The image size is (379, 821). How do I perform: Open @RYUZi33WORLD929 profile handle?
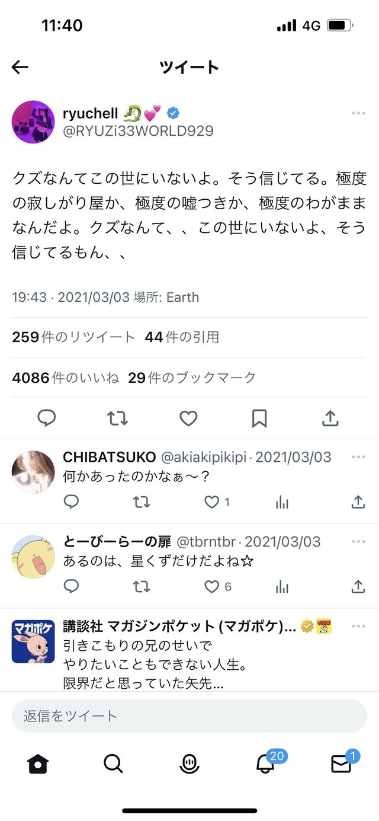(138, 131)
